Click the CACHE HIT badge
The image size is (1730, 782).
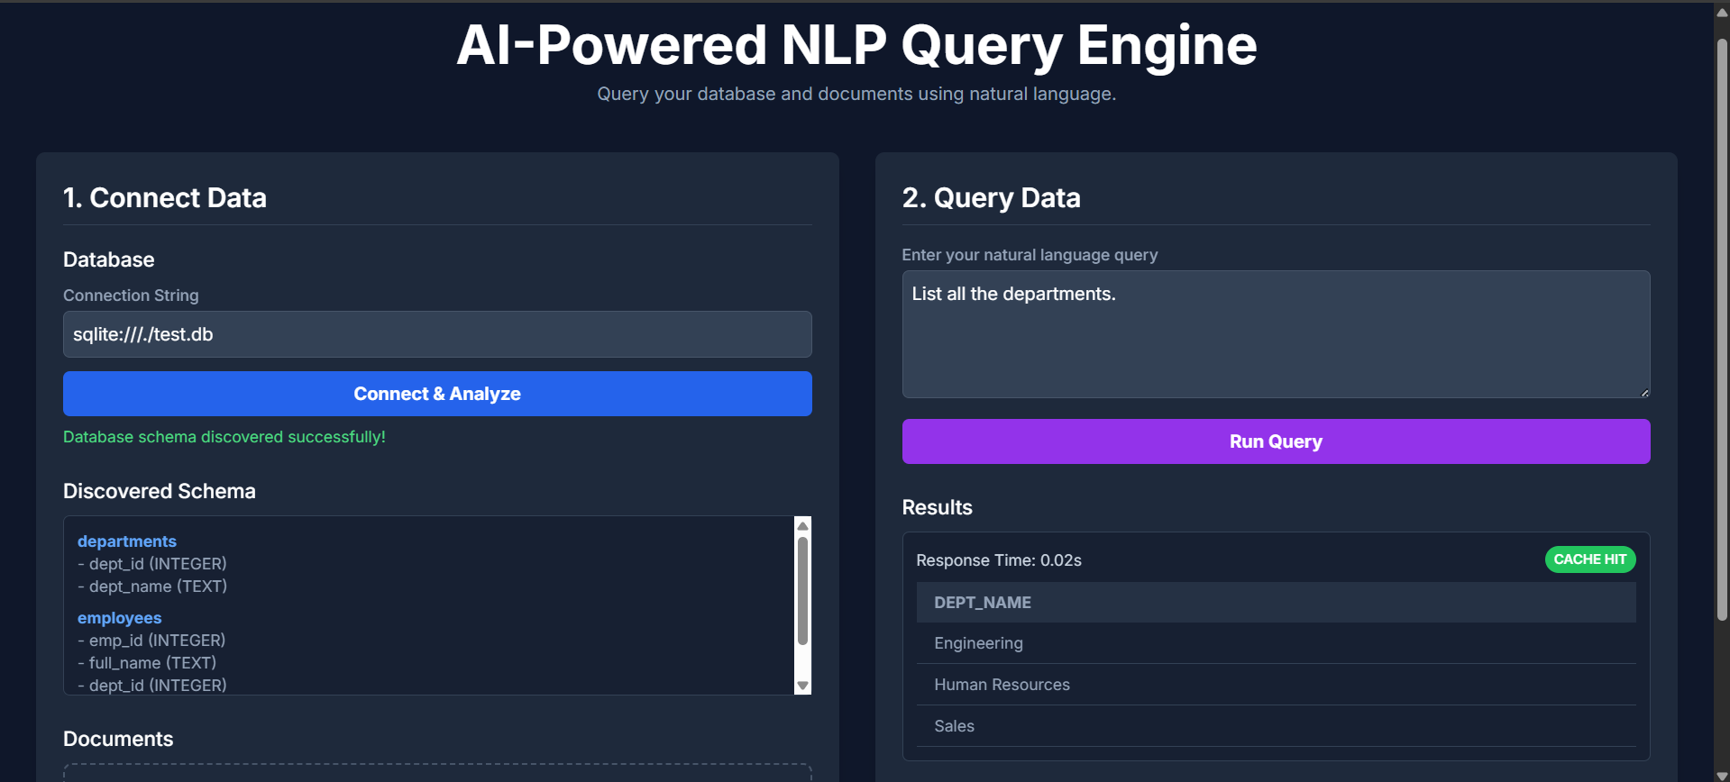1590,559
